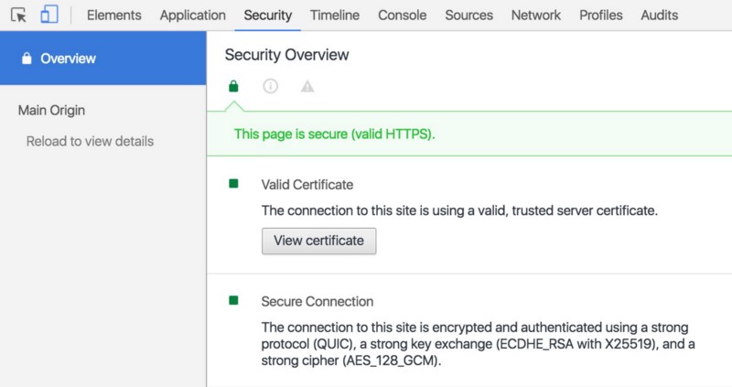
Task: Switch to the Sources tab
Action: pyautogui.click(x=468, y=15)
